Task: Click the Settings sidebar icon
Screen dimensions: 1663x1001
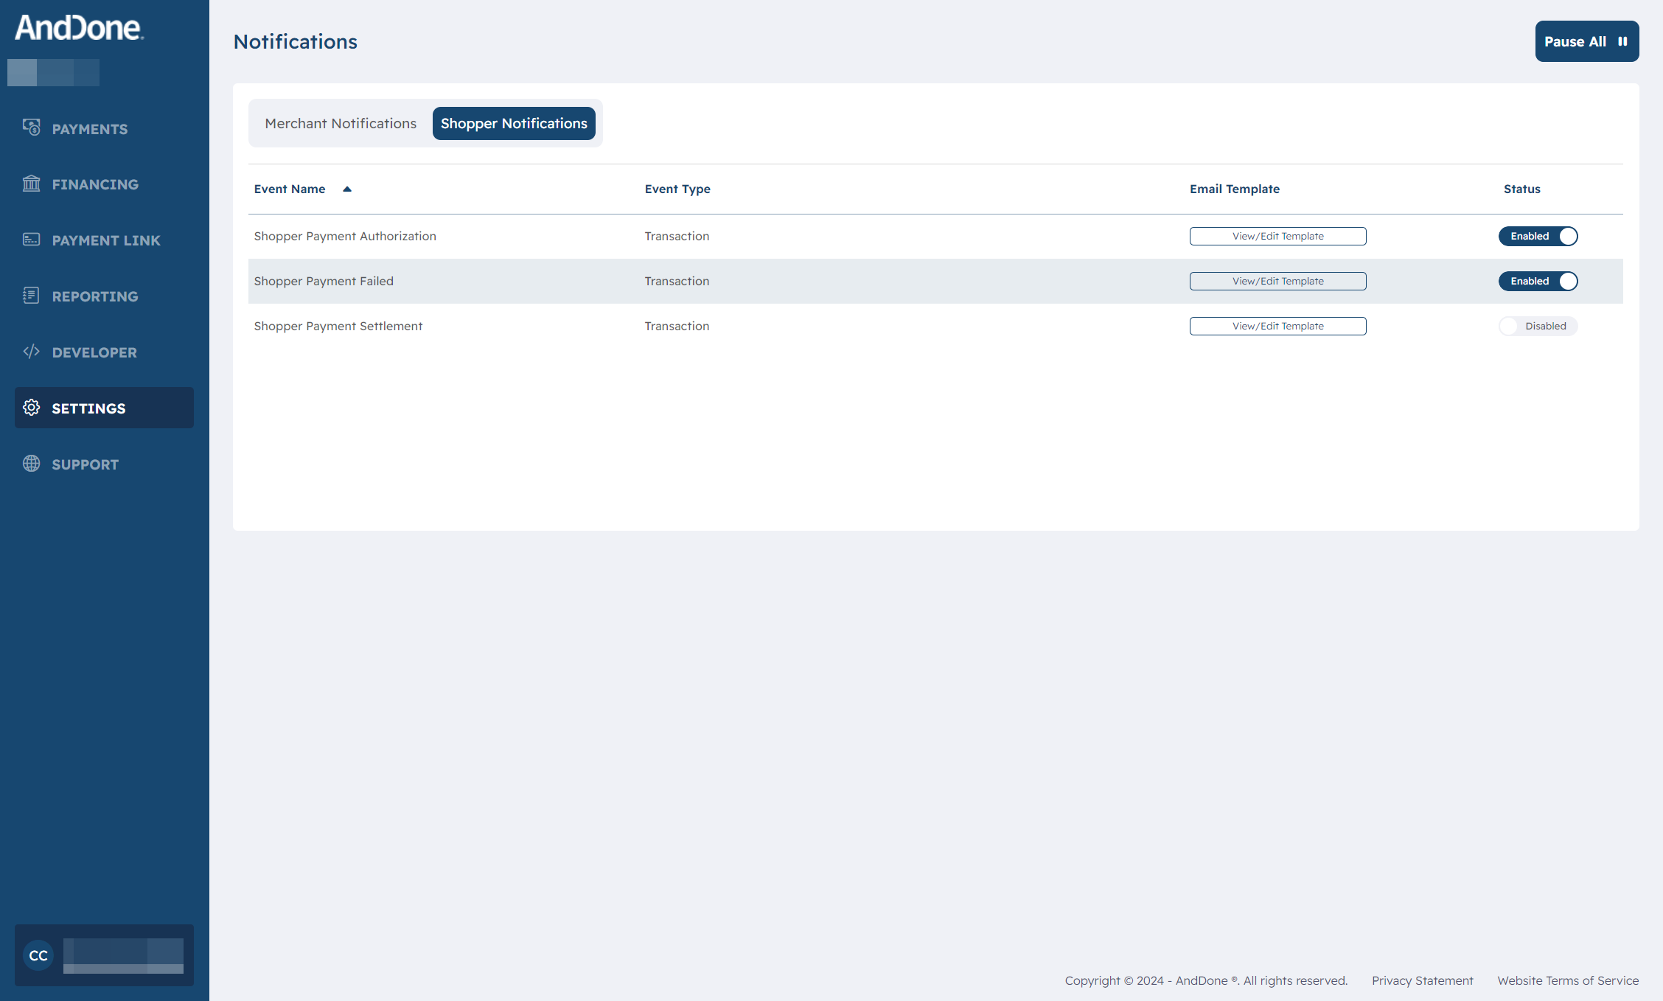Action: (x=32, y=408)
